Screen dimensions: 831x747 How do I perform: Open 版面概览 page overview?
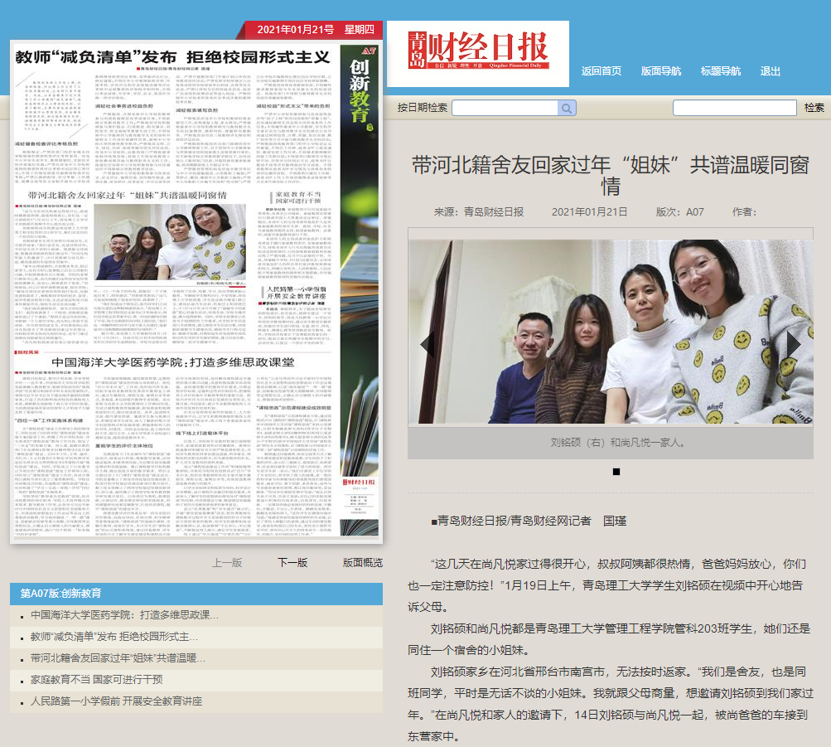tap(363, 562)
